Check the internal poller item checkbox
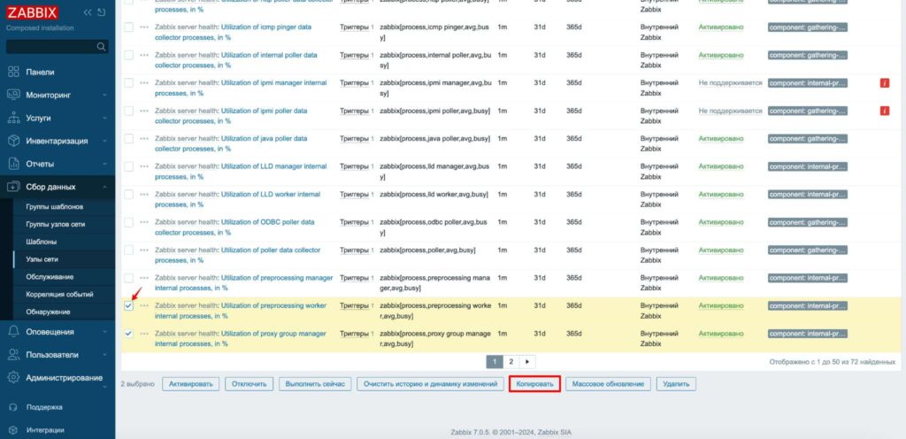The height and width of the screenshot is (439, 906). (128, 55)
